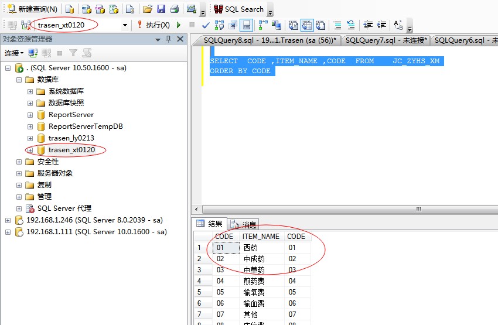The width and height of the screenshot is (498, 325).
Task: Click the print icon in toolbar
Action: tap(173, 9)
